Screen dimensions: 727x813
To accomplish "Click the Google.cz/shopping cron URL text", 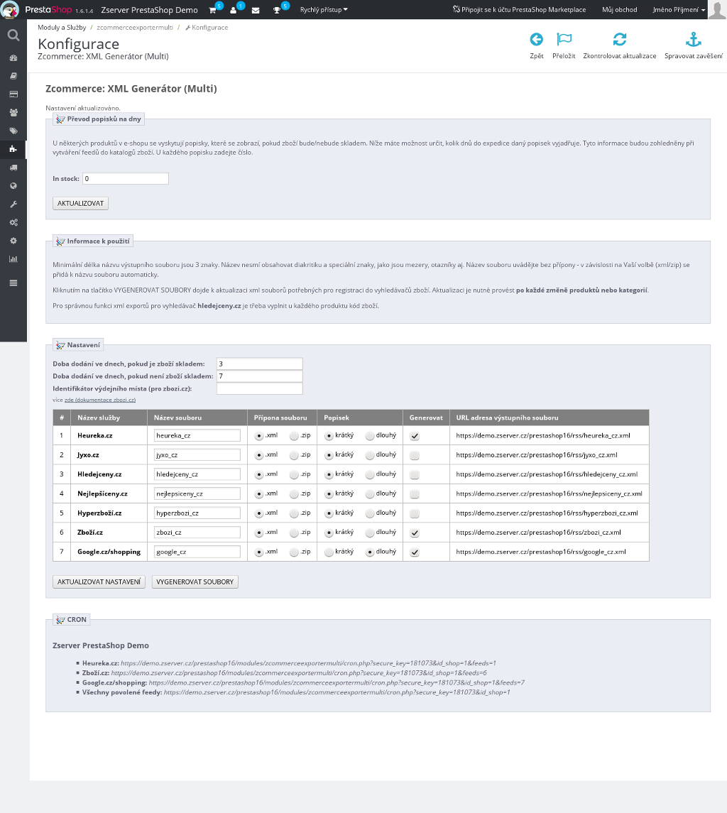I will click(337, 683).
